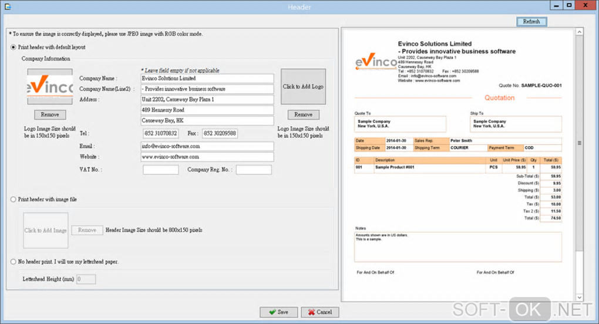599x324 pixels.
Task: Click the Letterhead Height (mm) field
Action: click(86, 279)
